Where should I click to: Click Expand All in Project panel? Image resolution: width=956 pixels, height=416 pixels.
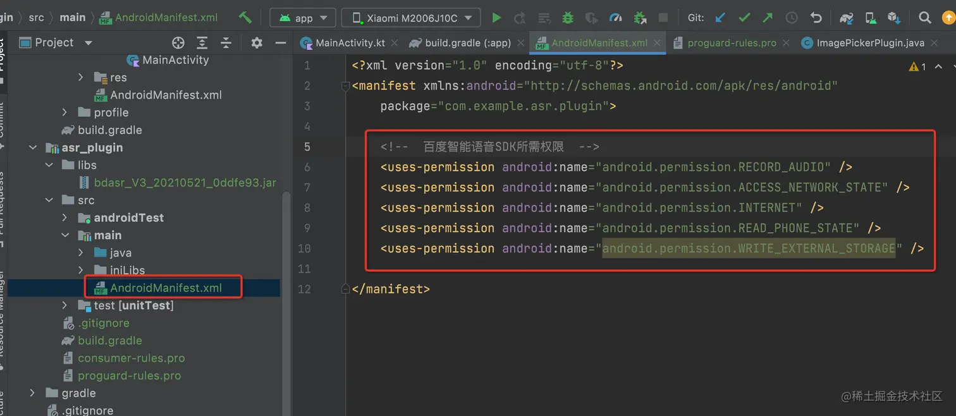tap(202, 42)
